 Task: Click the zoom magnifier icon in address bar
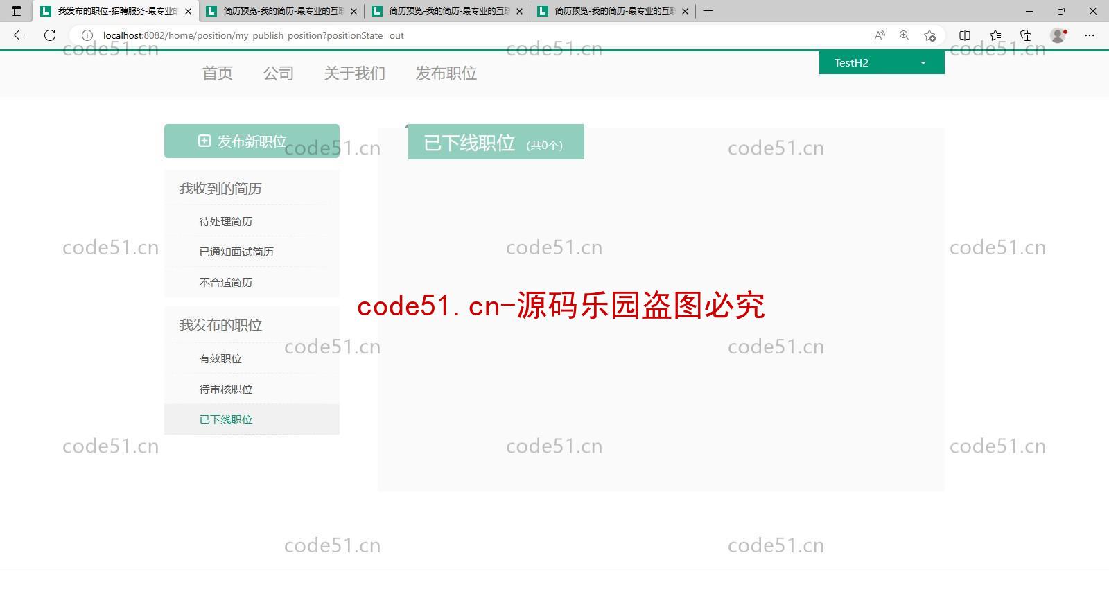pyautogui.click(x=905, y=35)
